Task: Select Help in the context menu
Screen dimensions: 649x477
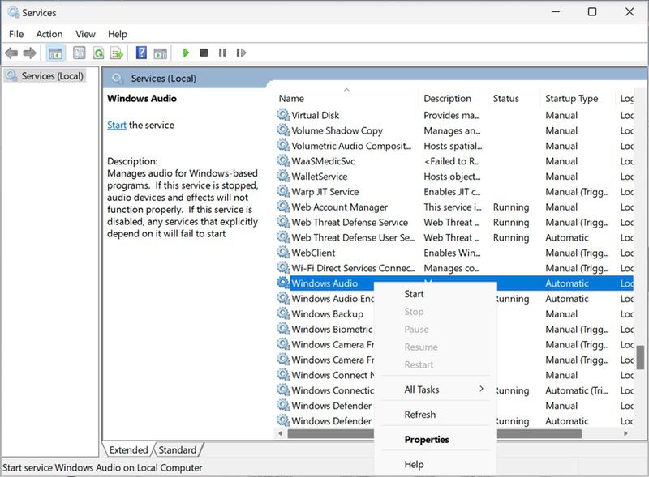Action: click(435, 464)
